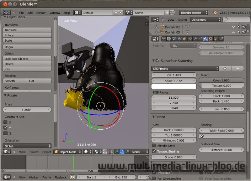Toggle Omnidir.03 renderability camera icon
Viewport: 251px width, 181px height.
244,32
